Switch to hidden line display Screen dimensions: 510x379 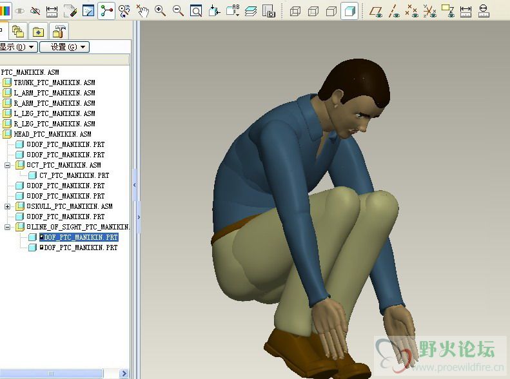313,12
